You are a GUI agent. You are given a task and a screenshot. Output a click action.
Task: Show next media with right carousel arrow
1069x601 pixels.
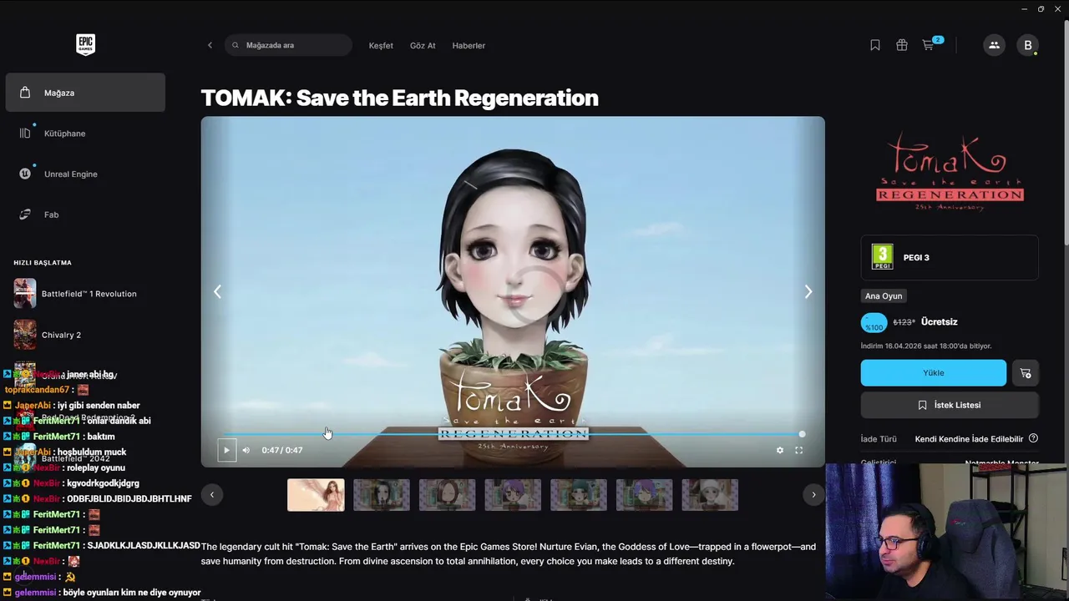808,291
